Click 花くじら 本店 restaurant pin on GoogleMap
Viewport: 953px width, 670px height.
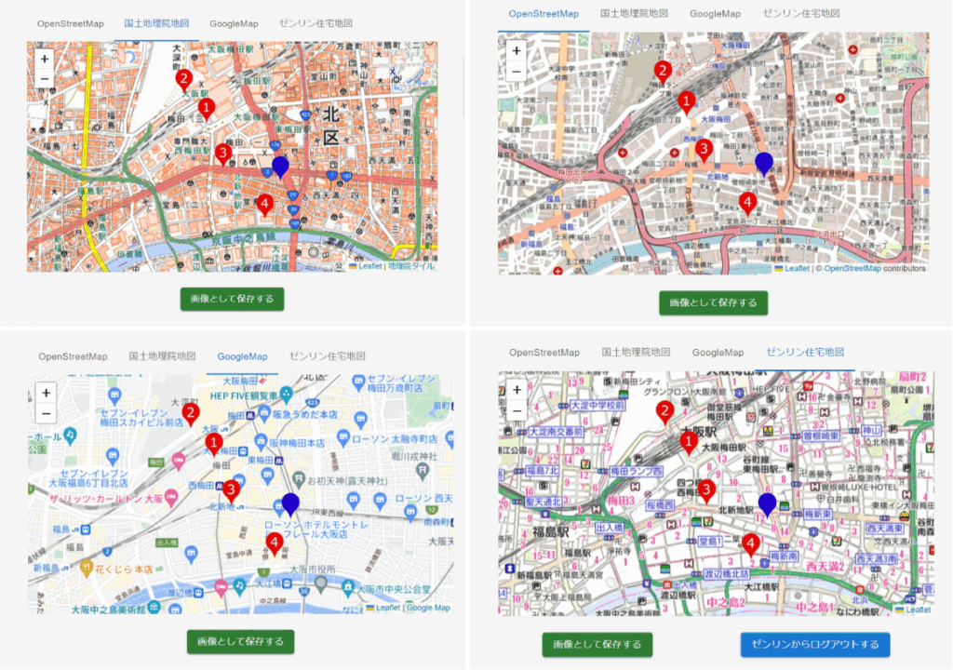coord(87,569)
